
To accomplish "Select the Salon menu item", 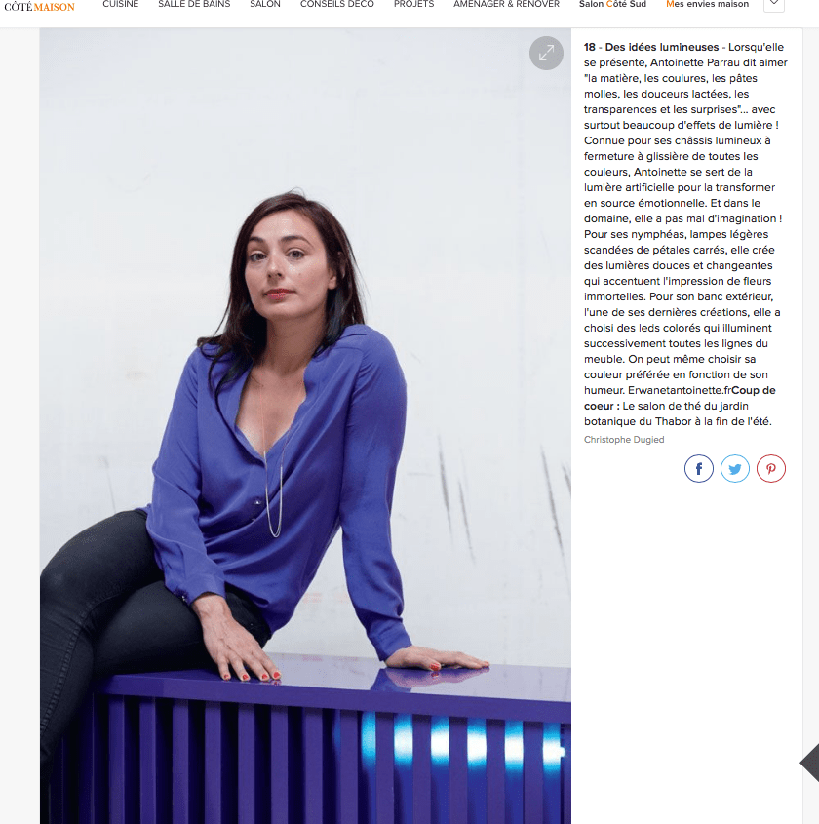I will pos(265,4).
